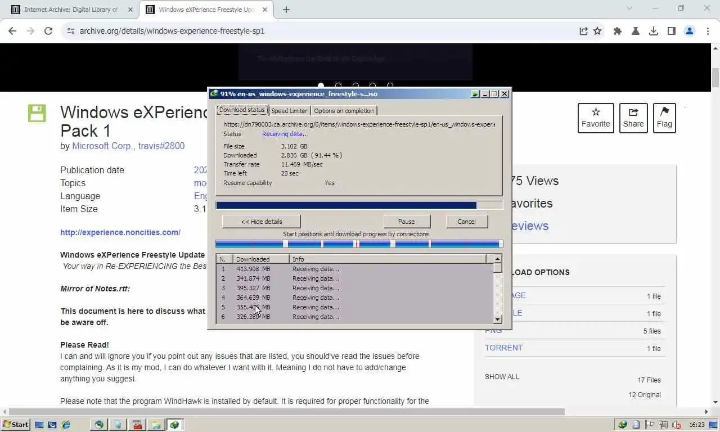
Task: Click the Favorite star button
Action: click(x=596, y=118)
